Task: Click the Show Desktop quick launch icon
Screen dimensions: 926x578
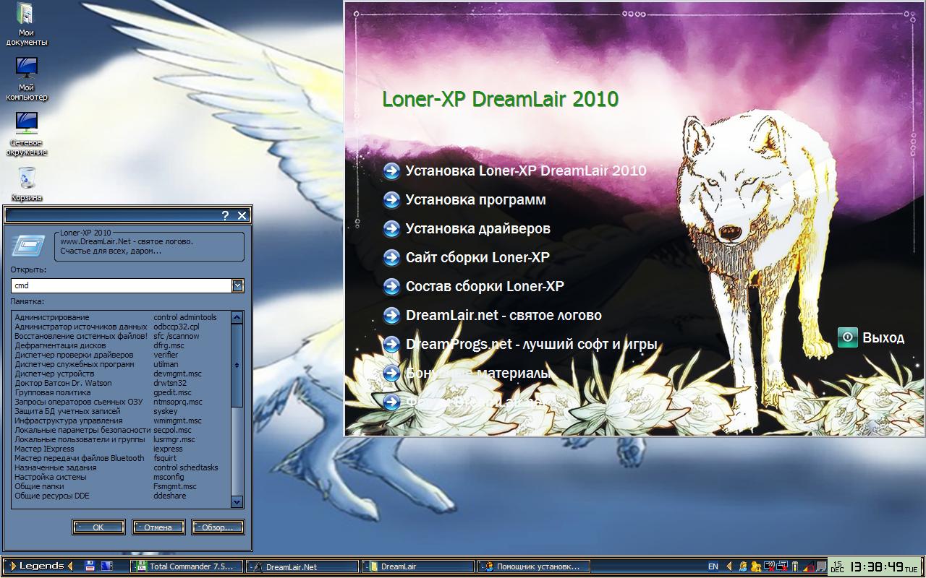Action: tap(106, 567)
